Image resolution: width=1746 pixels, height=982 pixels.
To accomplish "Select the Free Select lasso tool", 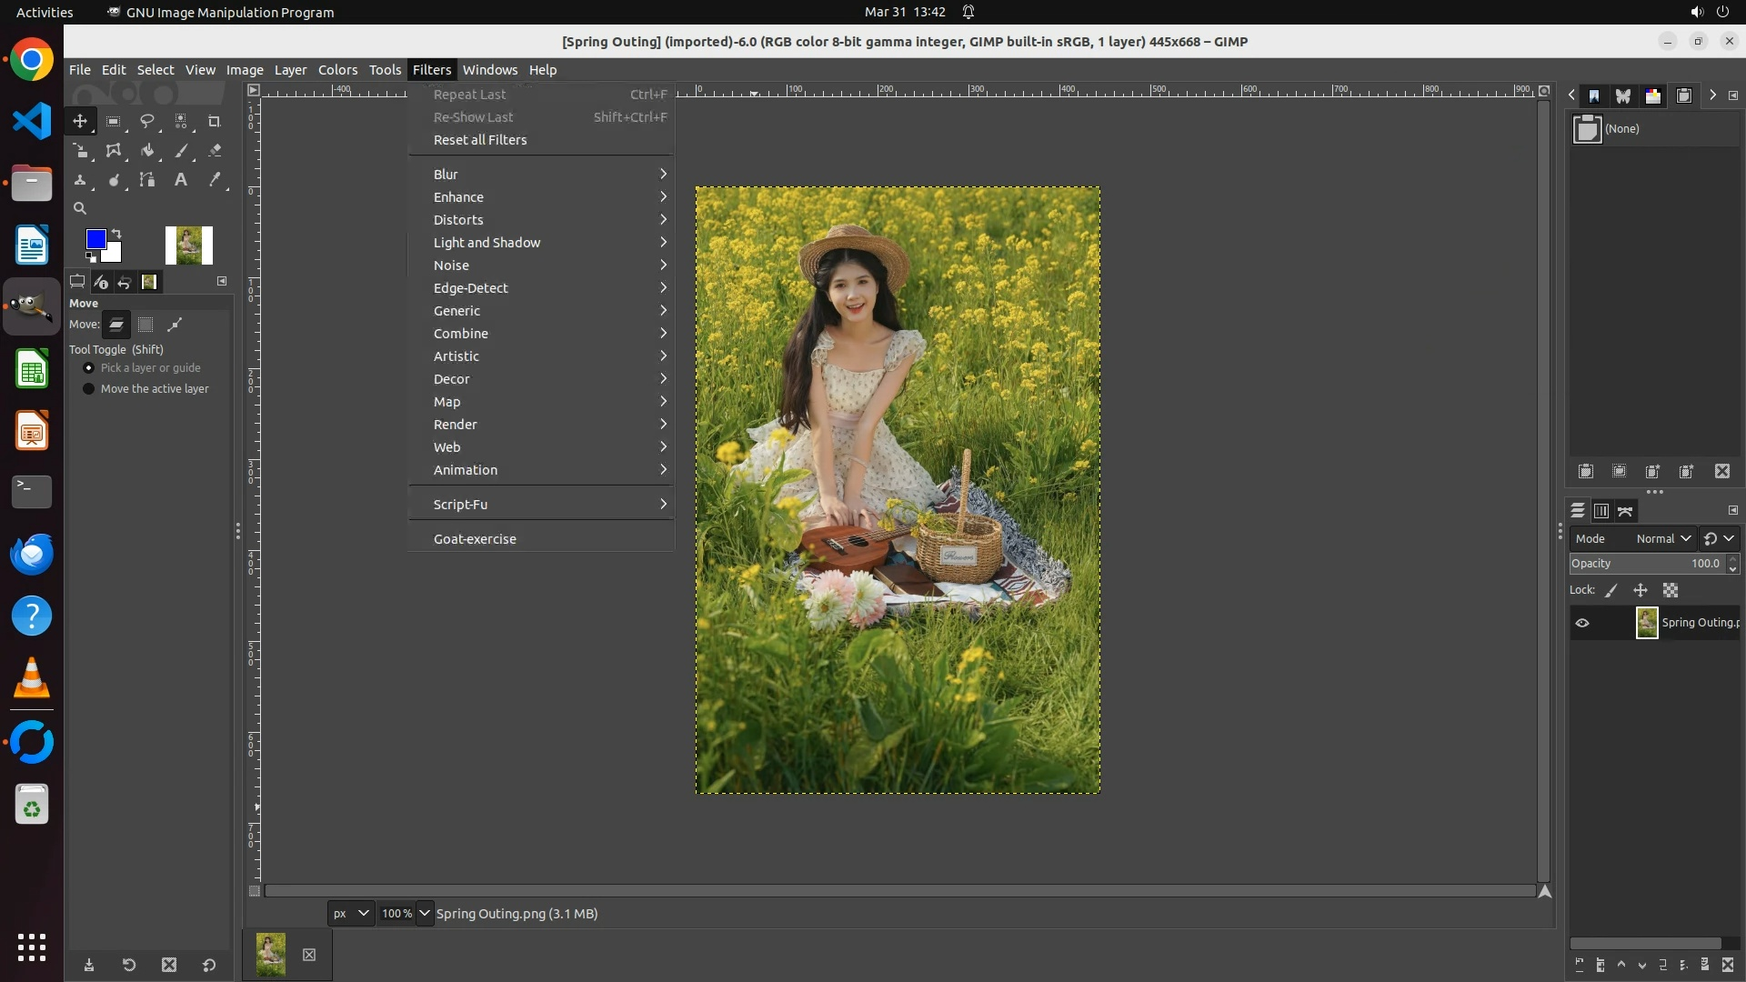I will [147, 121].
